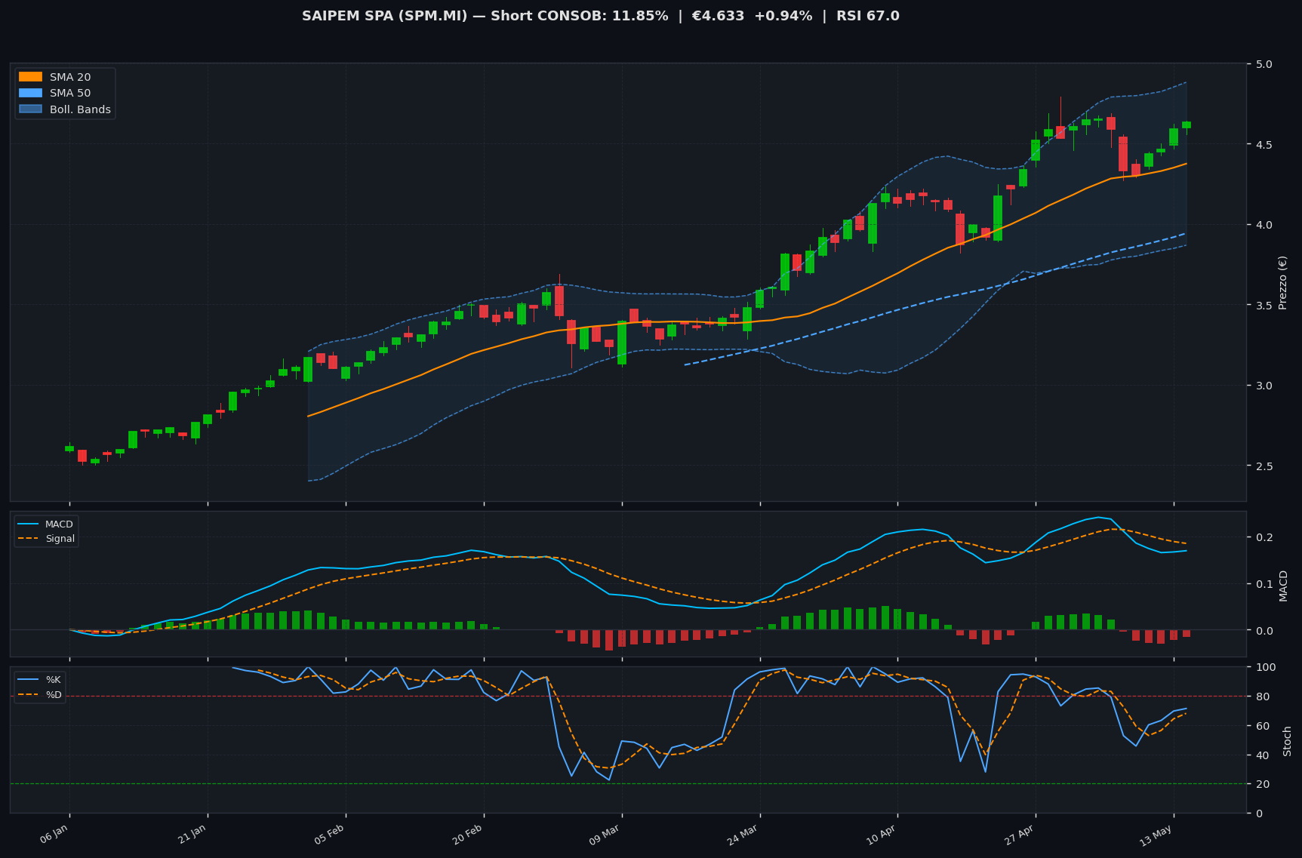
Task: Click the '%K' legend entry
Action: pos(53,680)
